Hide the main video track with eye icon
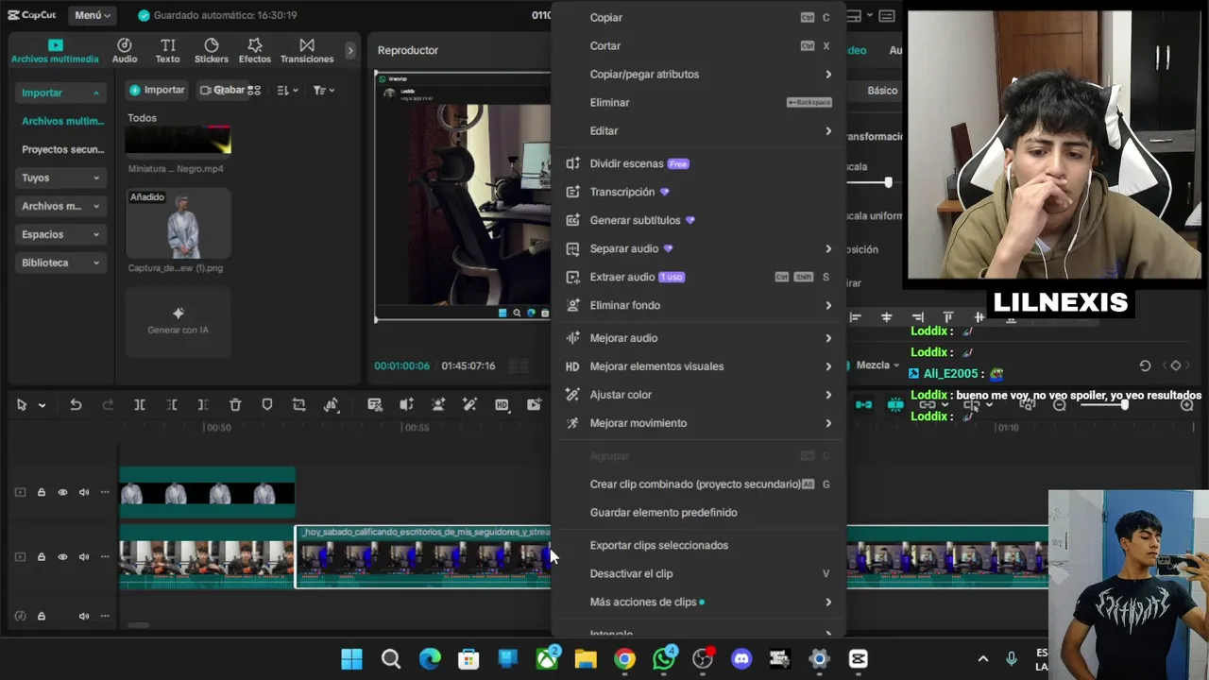 62,557
